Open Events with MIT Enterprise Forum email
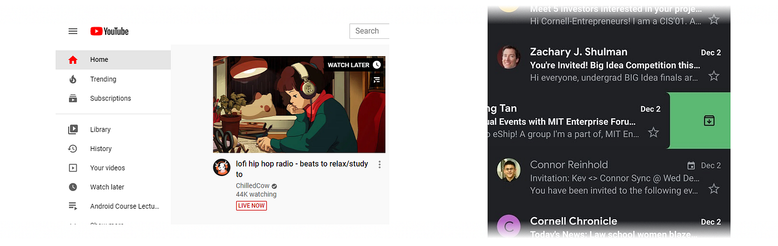This screenshot has height=246, width=778. coord(578,121)
